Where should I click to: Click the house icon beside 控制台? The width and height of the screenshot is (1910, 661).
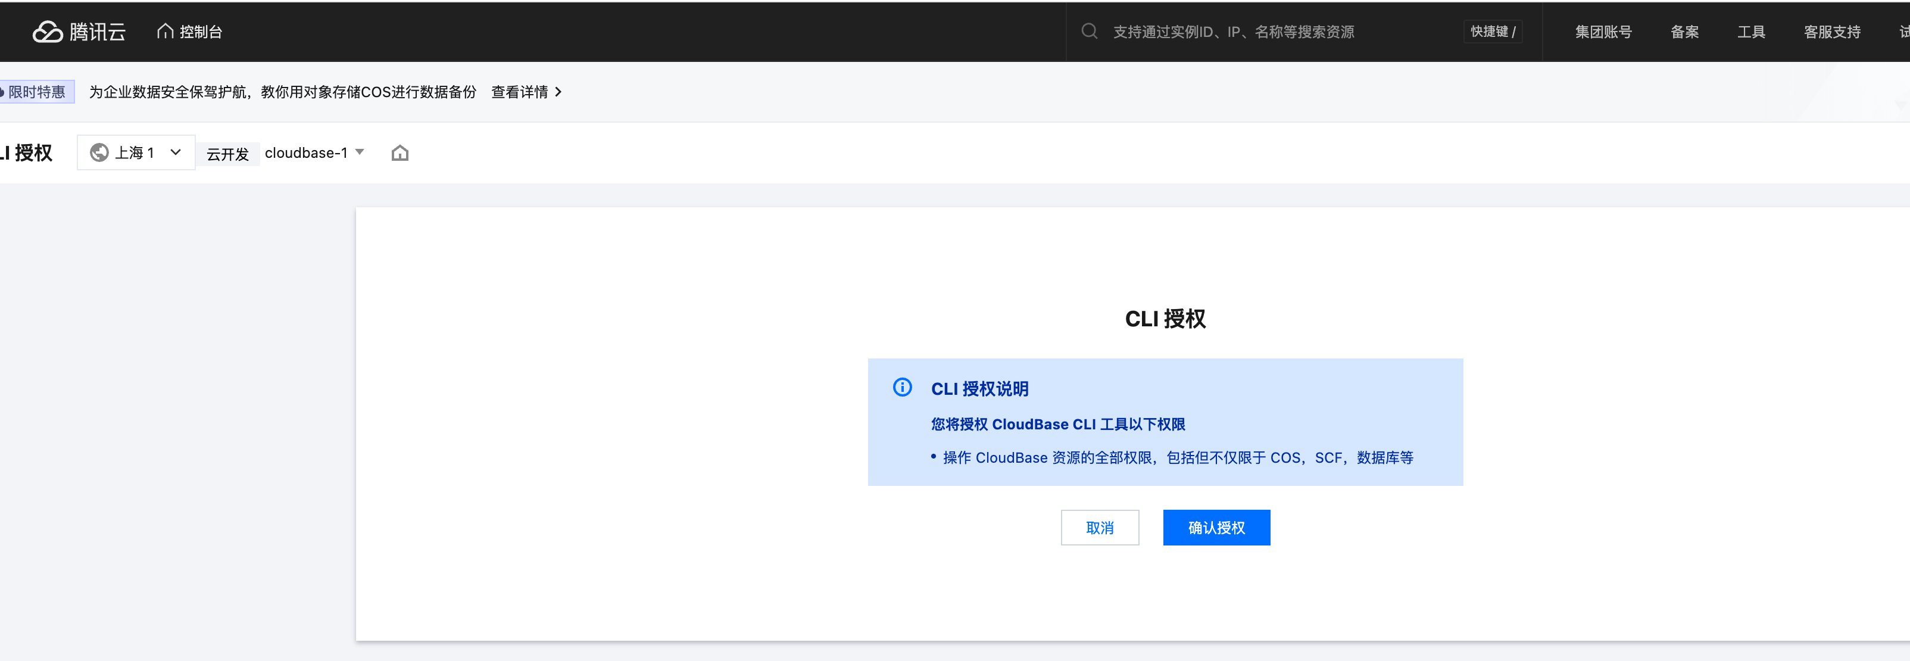tap(166, 31)
